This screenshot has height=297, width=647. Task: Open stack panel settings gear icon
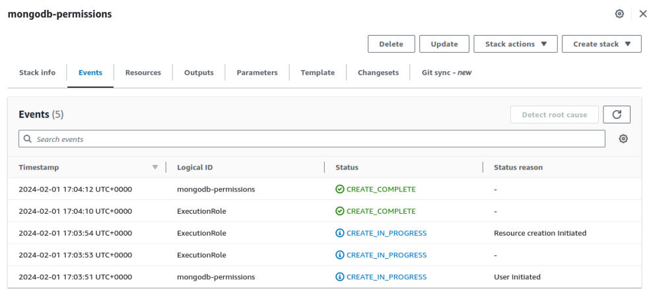tap(619, 14)
